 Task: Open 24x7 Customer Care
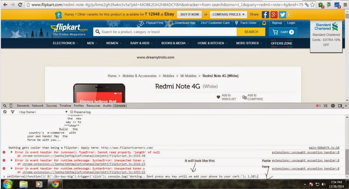(215, 23)
